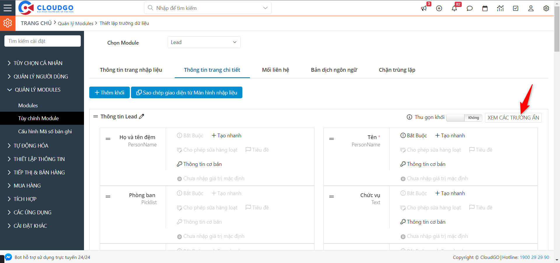Open the Chọn Module Lead dropdown
Image resolution: width=560 pixels, height=263 pixels.
click(x=204, y=42)
